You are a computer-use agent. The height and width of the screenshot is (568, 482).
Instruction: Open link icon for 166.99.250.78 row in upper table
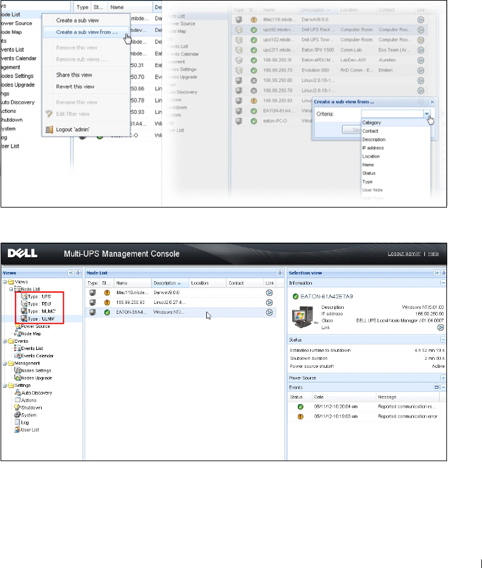click(421, 90)
